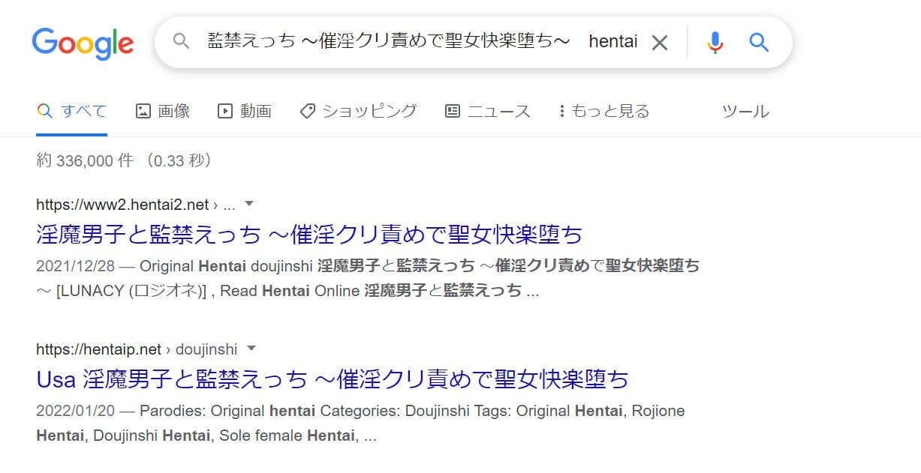This screenshot has height=473, width=921.
Task: Click into the search query text field
Action: pyautogui.click(x=422, y=42)
